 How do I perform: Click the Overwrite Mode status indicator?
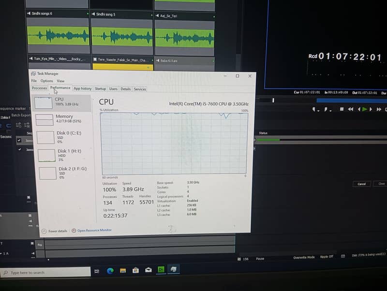(x=304, y=257)
